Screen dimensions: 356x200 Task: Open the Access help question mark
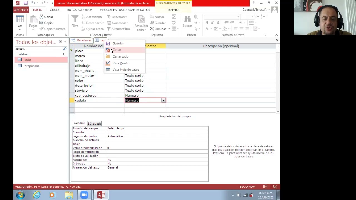pos(253,3)
